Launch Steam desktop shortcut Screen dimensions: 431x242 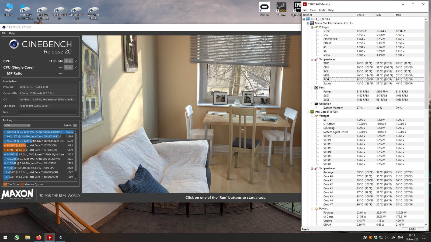(x=281, y=9)
